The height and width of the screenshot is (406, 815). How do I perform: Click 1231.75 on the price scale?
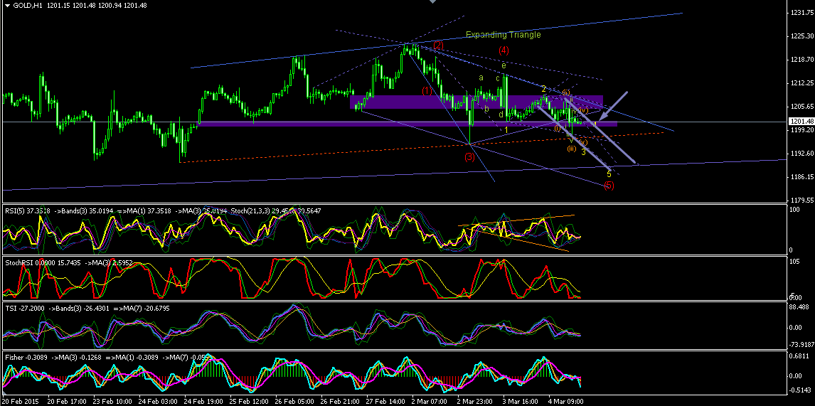(801, 13)
